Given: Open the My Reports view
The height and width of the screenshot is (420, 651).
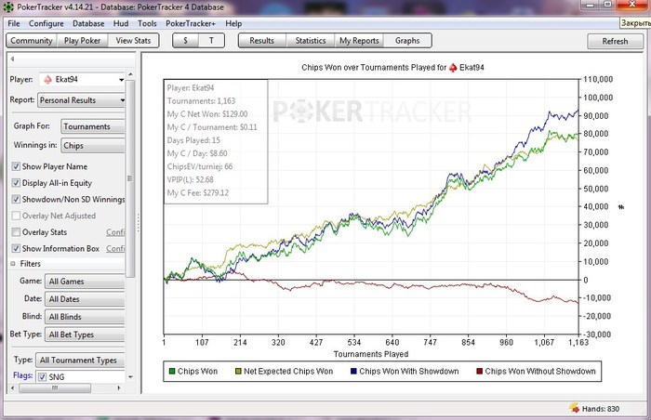Looking at the screenshot, I should 359,41.
